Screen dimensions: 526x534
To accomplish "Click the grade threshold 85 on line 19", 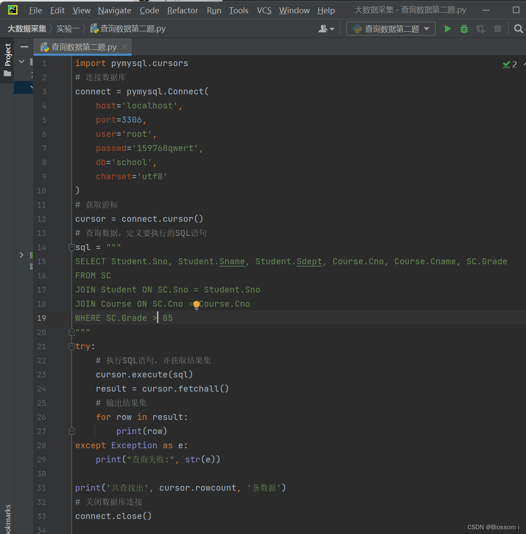I will click(168, 318).
